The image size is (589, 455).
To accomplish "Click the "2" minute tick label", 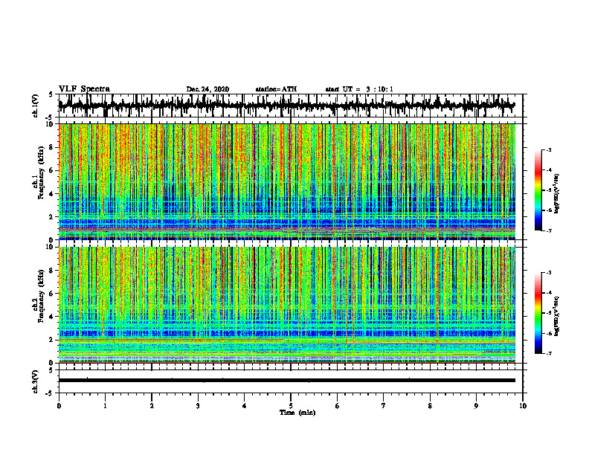I will coord(152,406).
